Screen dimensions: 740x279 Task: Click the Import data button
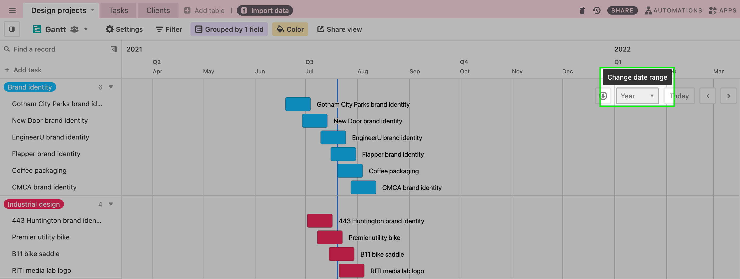pyautogui.click(x=265, y=11)
